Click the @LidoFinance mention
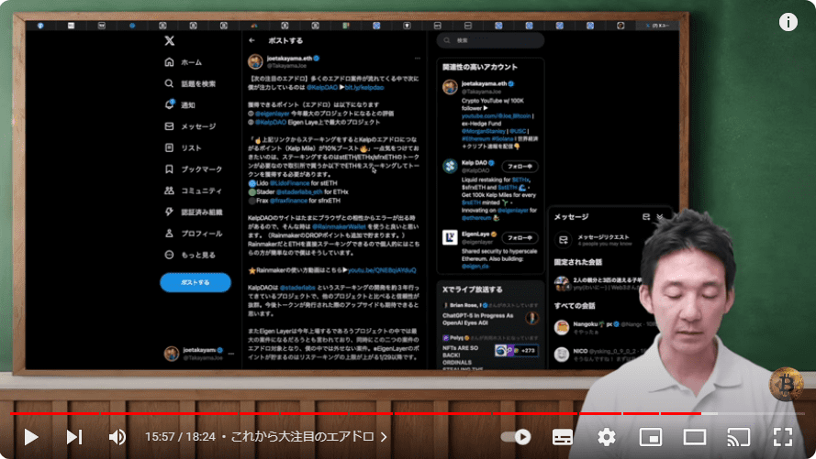The image size is (816, 459). (289, 183)
